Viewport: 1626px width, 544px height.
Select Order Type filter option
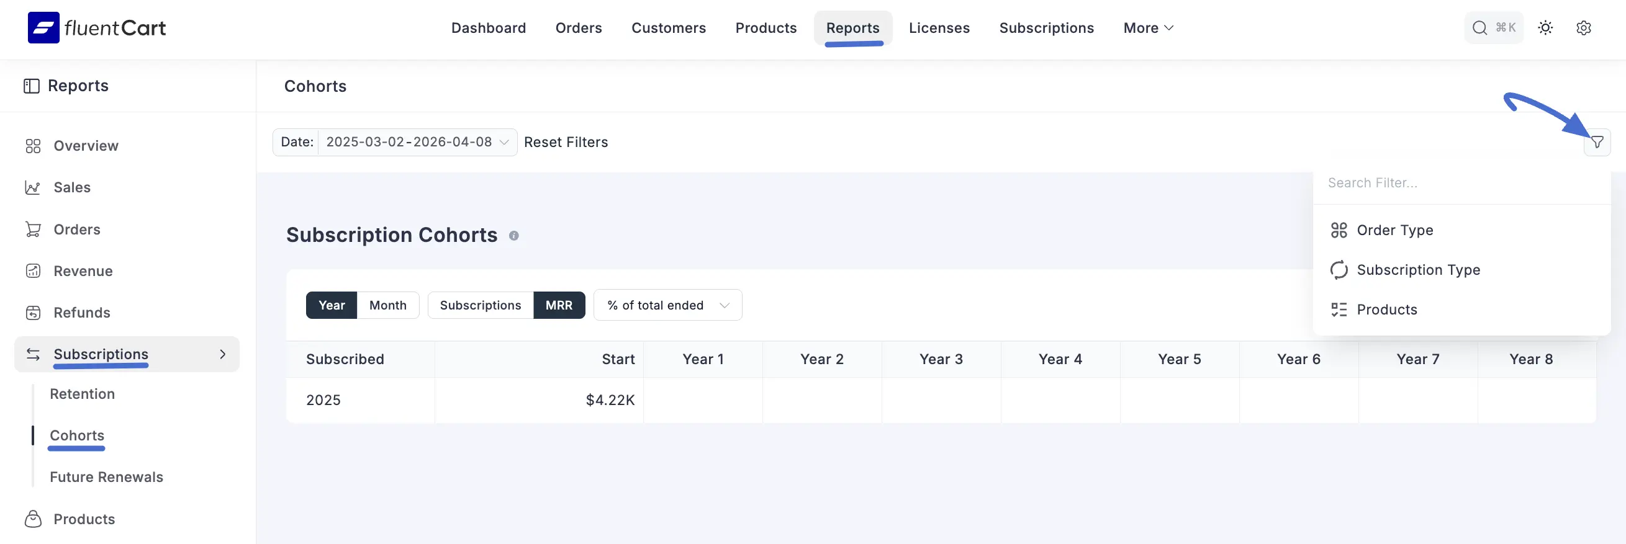coord(1394,230)
